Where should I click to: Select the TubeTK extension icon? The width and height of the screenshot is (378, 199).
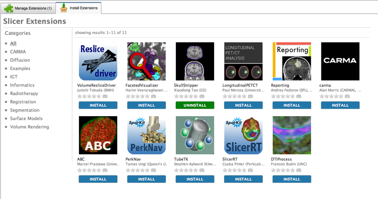point(194,135)
